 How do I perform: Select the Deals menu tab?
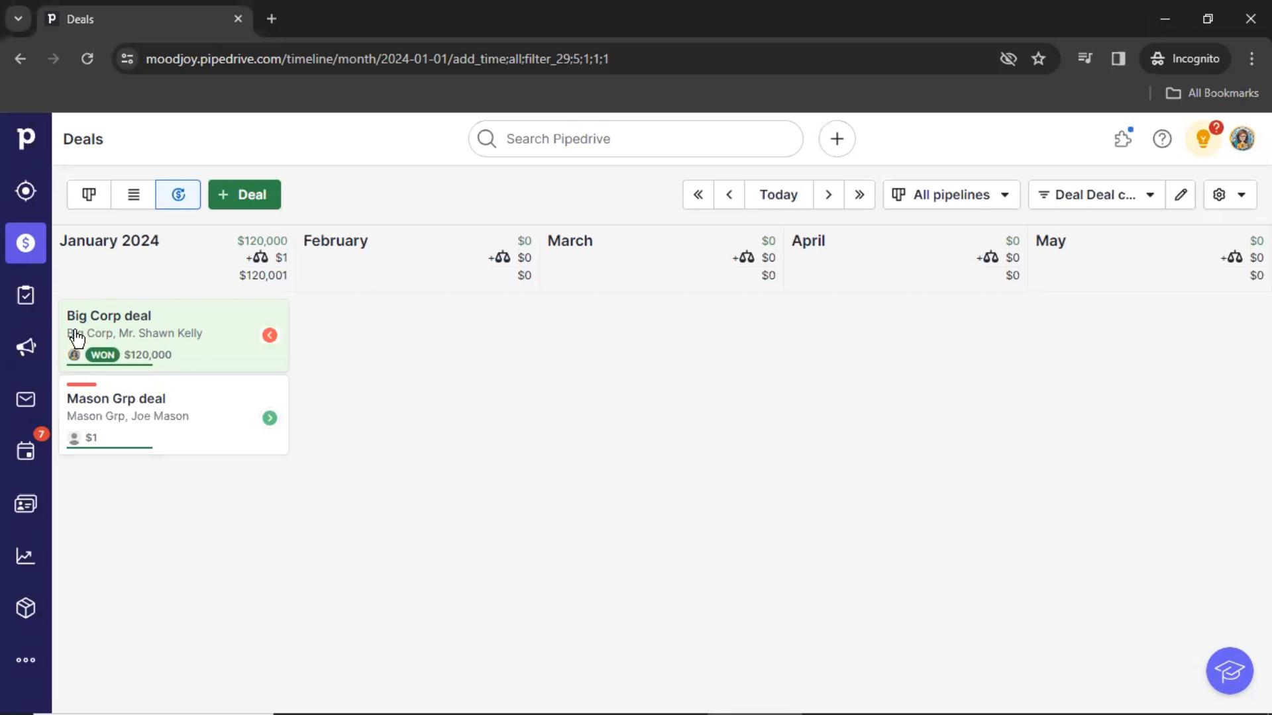click(25, 242)
